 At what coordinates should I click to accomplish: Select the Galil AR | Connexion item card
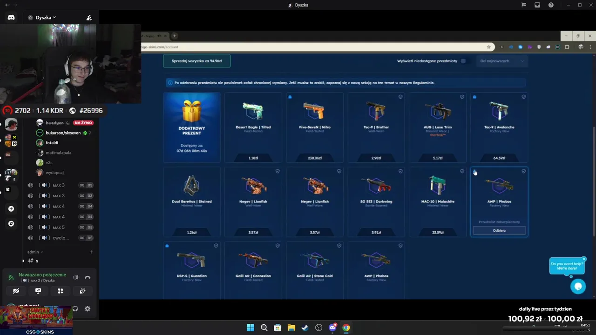pos(253,270)
